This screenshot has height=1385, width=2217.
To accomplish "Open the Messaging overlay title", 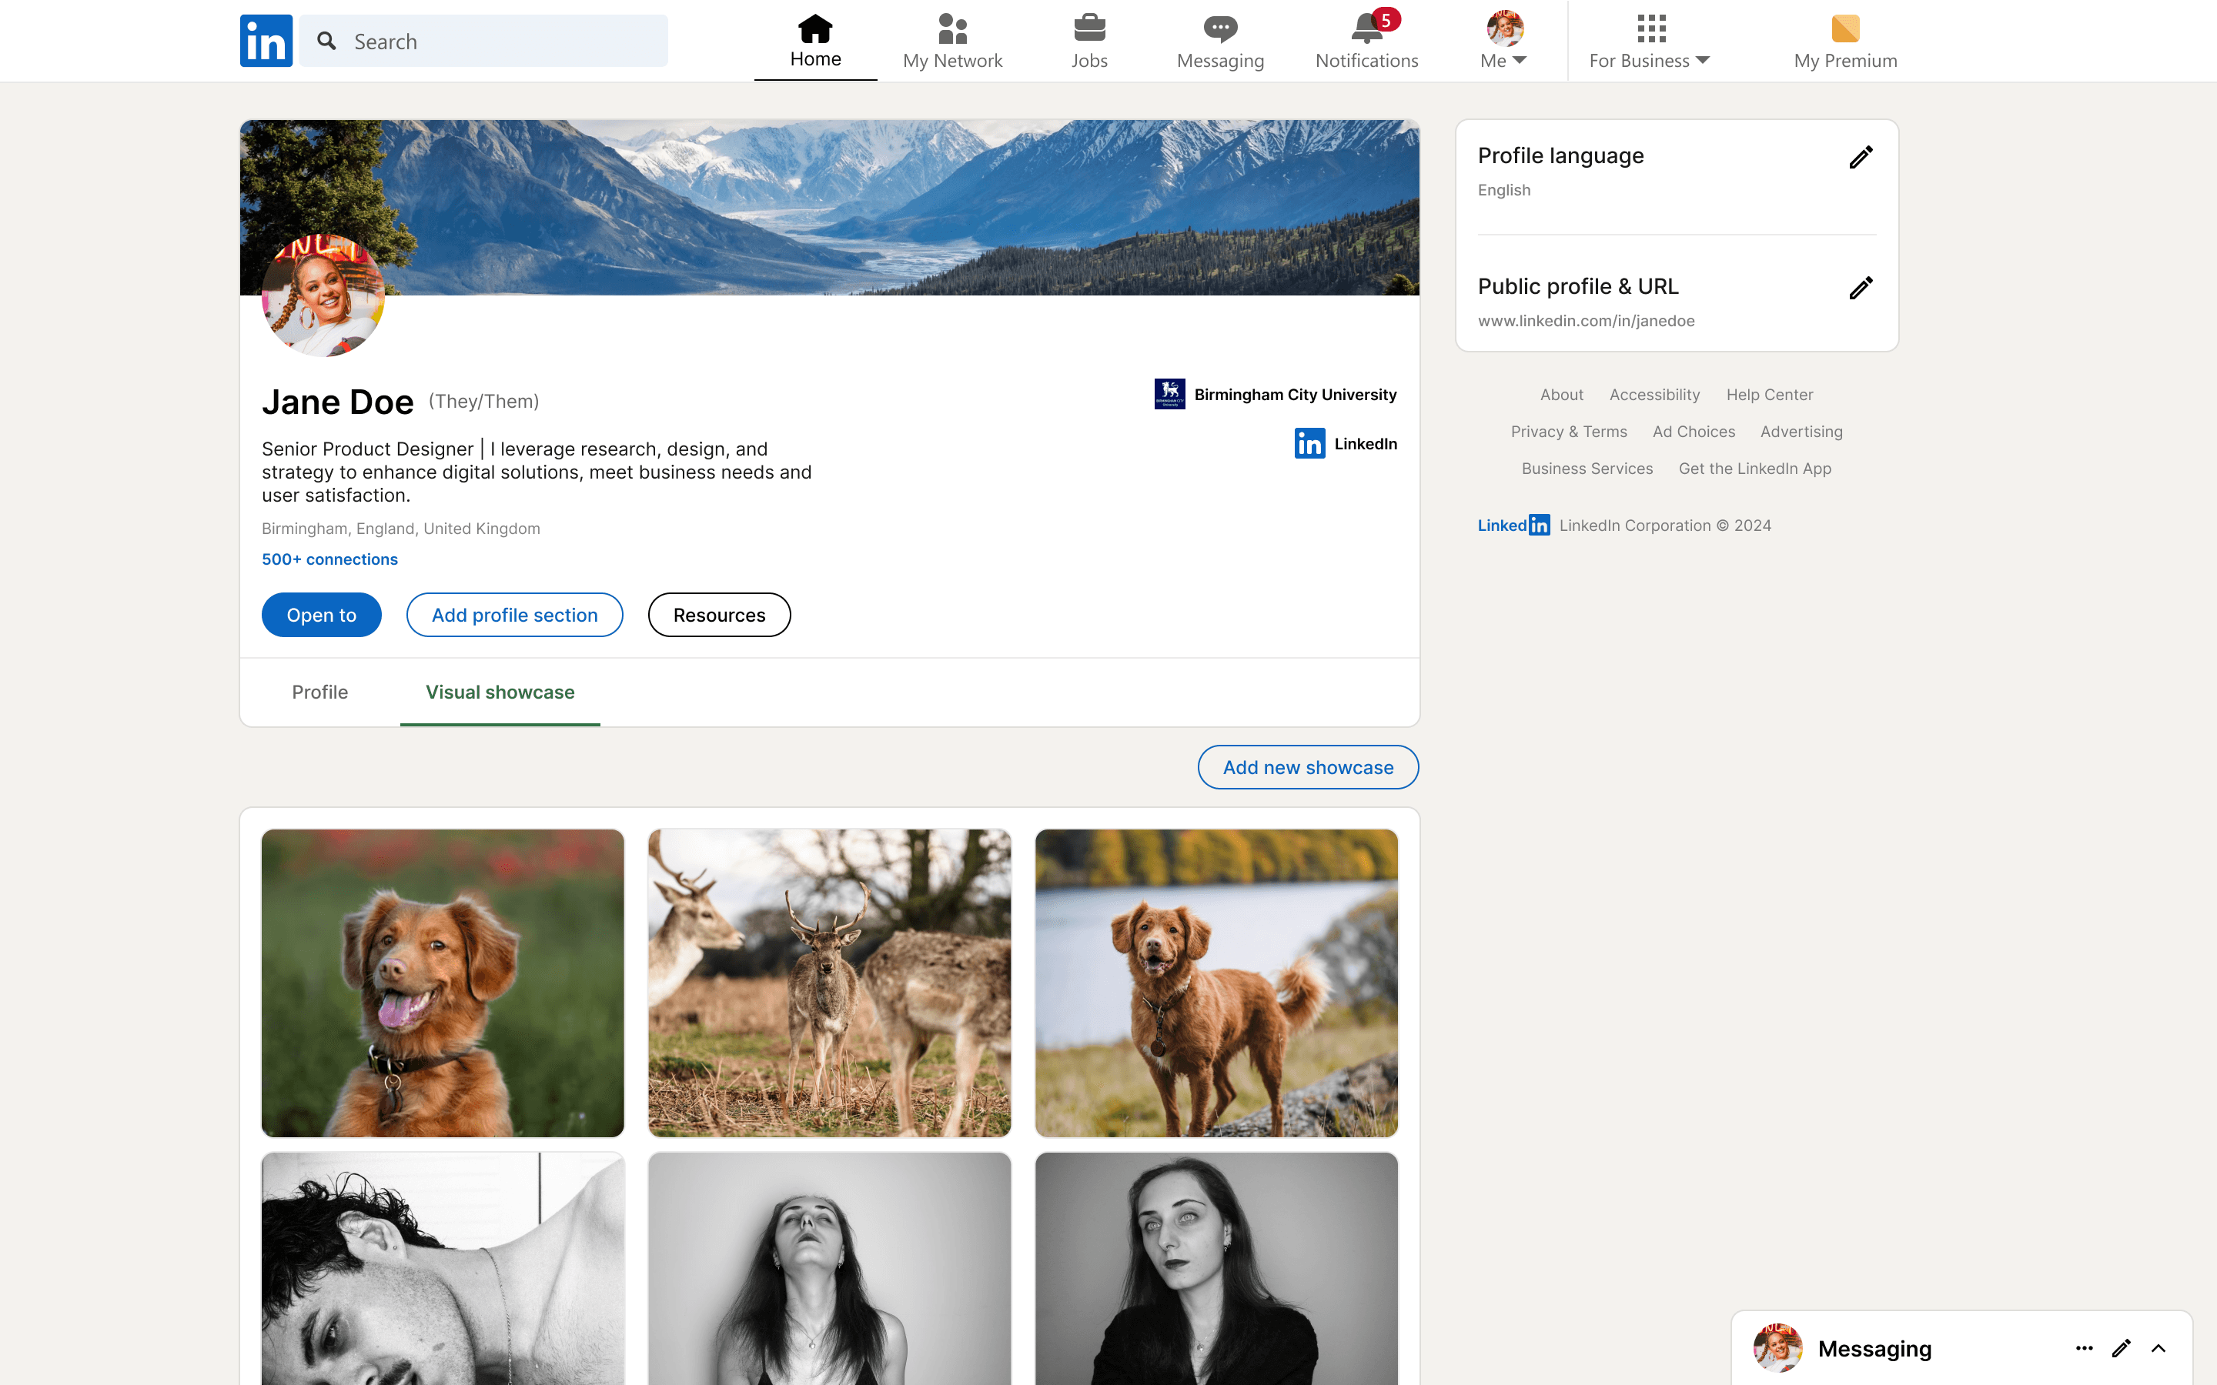I will tap(1874, 1348).
